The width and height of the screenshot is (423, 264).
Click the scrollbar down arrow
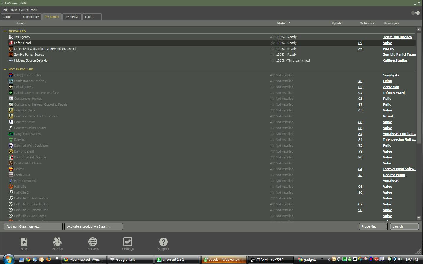click(419, 218)
